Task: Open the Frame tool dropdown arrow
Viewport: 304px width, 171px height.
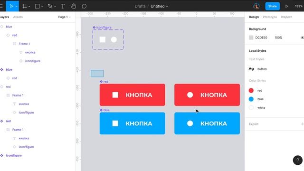Action: 29,6
